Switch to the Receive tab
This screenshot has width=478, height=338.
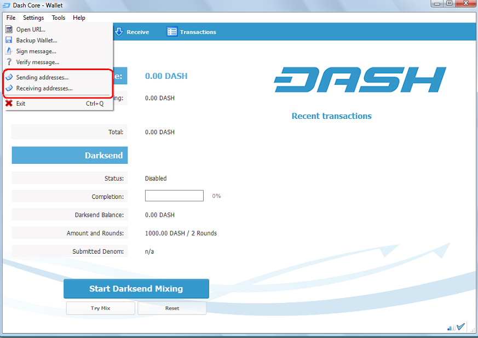click(x=132, y=32)
